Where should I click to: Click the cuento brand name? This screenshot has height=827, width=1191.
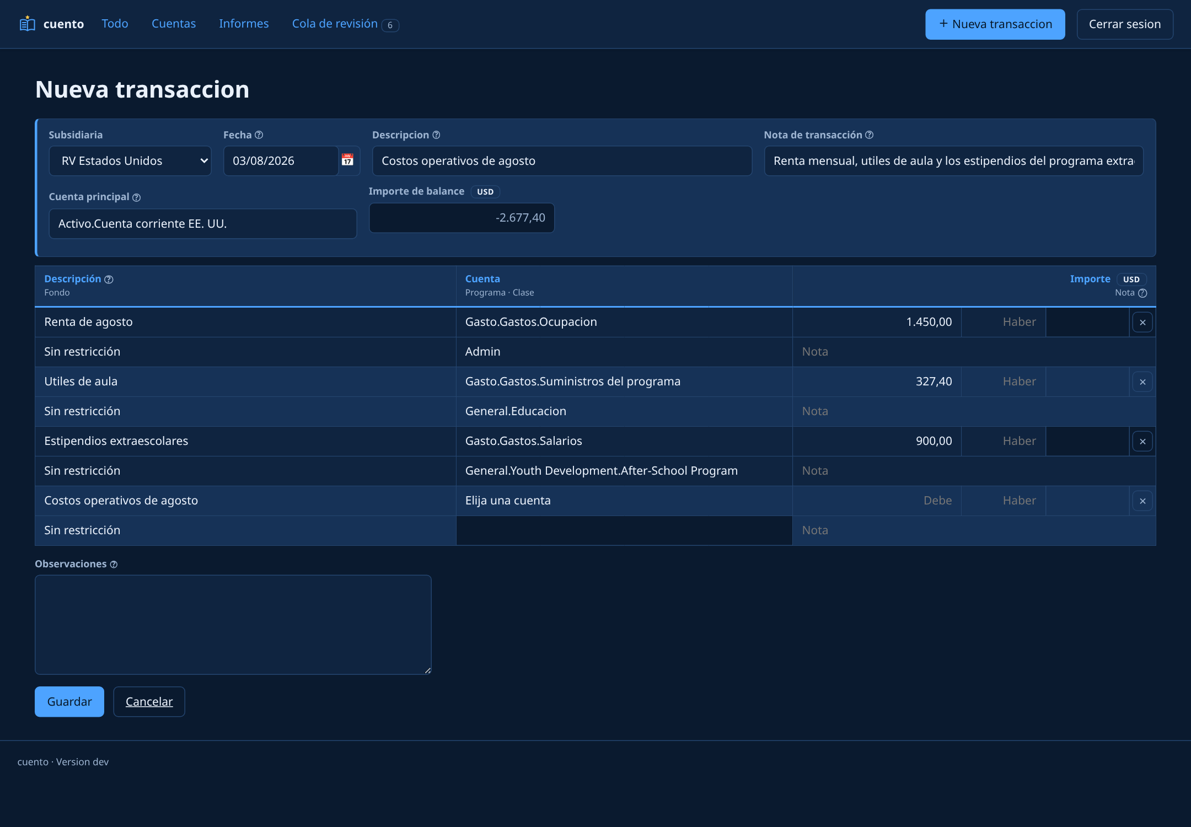tap(64, 24)
